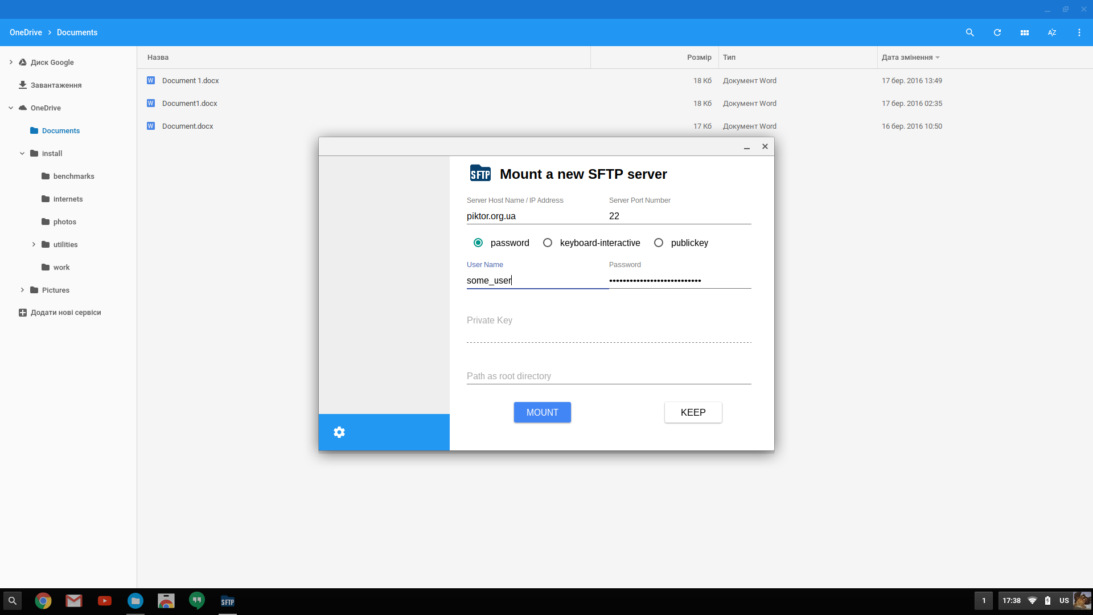Click Word icon of Document1.docx
Screen dimensions: 1093x615
coord(151,103)
